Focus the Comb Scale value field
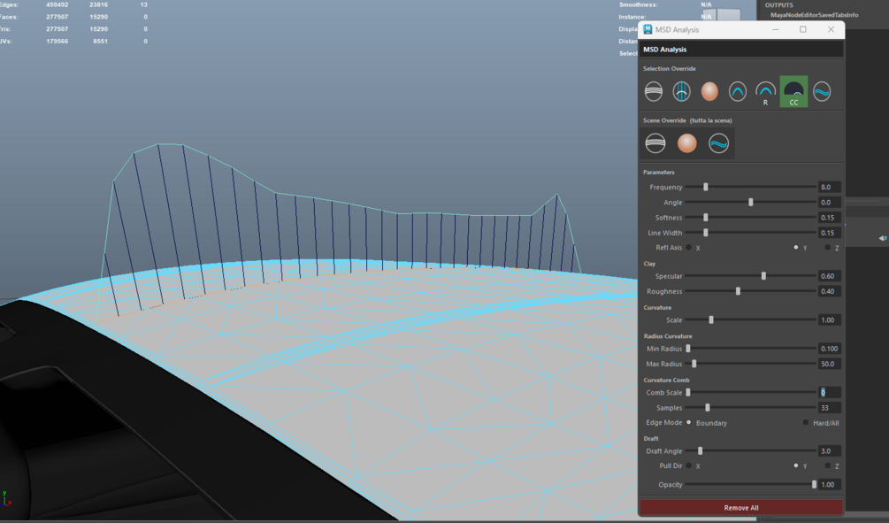The height and width of the screenshot is (523, 889). click(x=830, y=393)
